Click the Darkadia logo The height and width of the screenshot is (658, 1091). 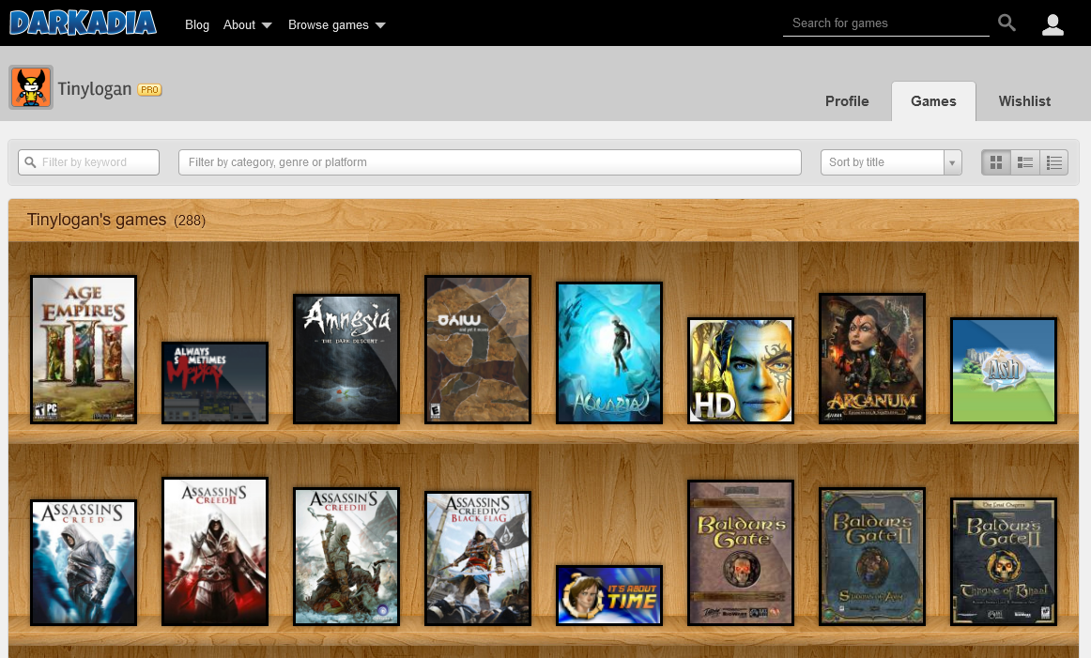[83, 23]
